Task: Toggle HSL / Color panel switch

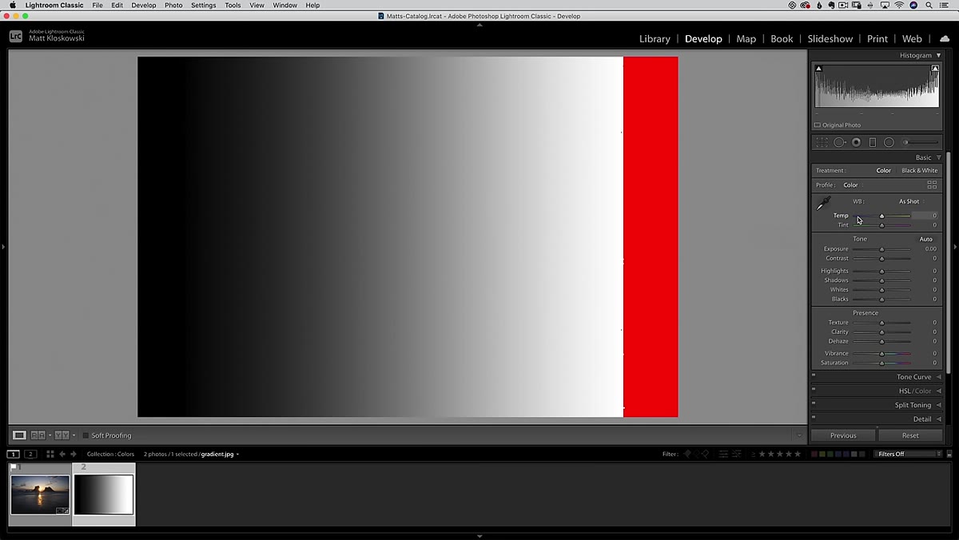Action: [814, 389]
